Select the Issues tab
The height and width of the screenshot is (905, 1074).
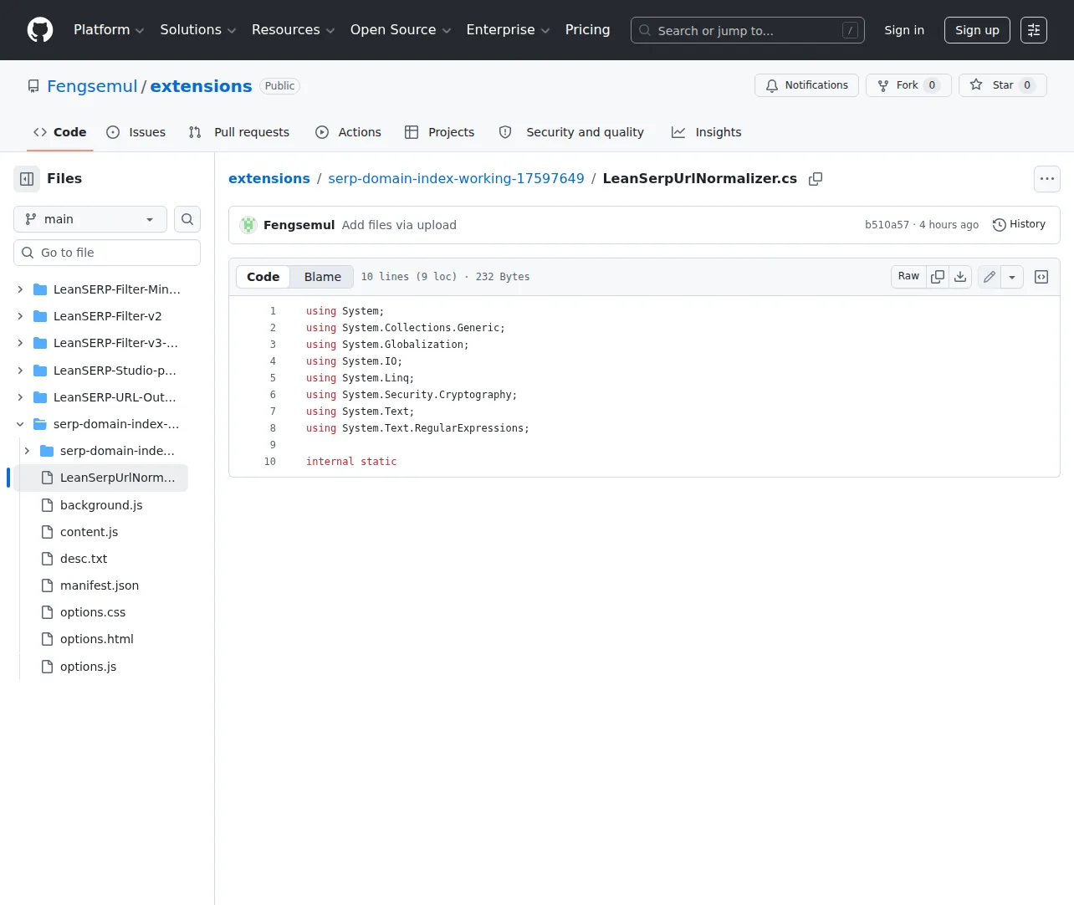(136, 132)
